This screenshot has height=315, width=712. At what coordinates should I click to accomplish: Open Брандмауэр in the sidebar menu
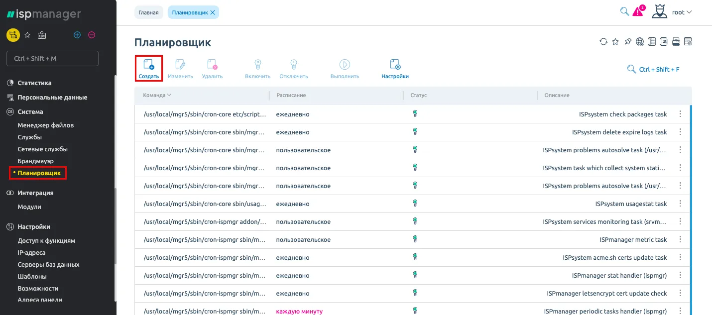click(x=35, y=161)
